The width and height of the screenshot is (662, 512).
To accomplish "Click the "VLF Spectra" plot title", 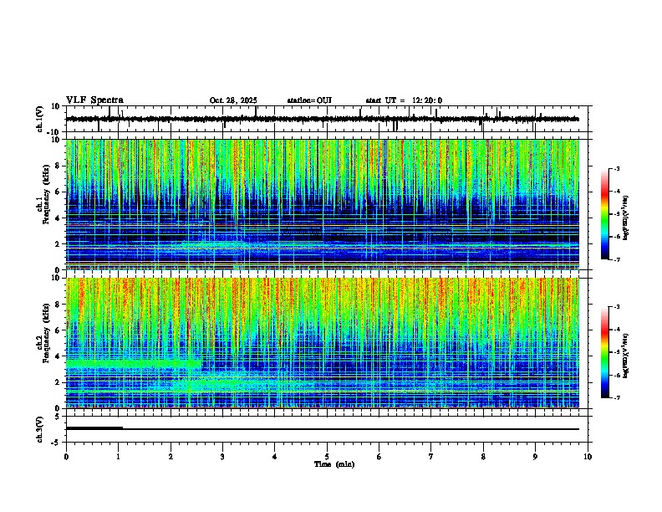I will pos(94,100).
